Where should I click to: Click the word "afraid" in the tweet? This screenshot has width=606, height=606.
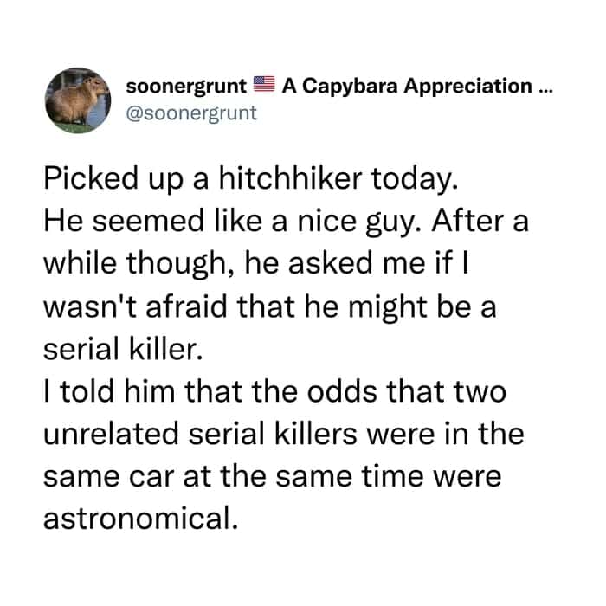pos(186,306)
